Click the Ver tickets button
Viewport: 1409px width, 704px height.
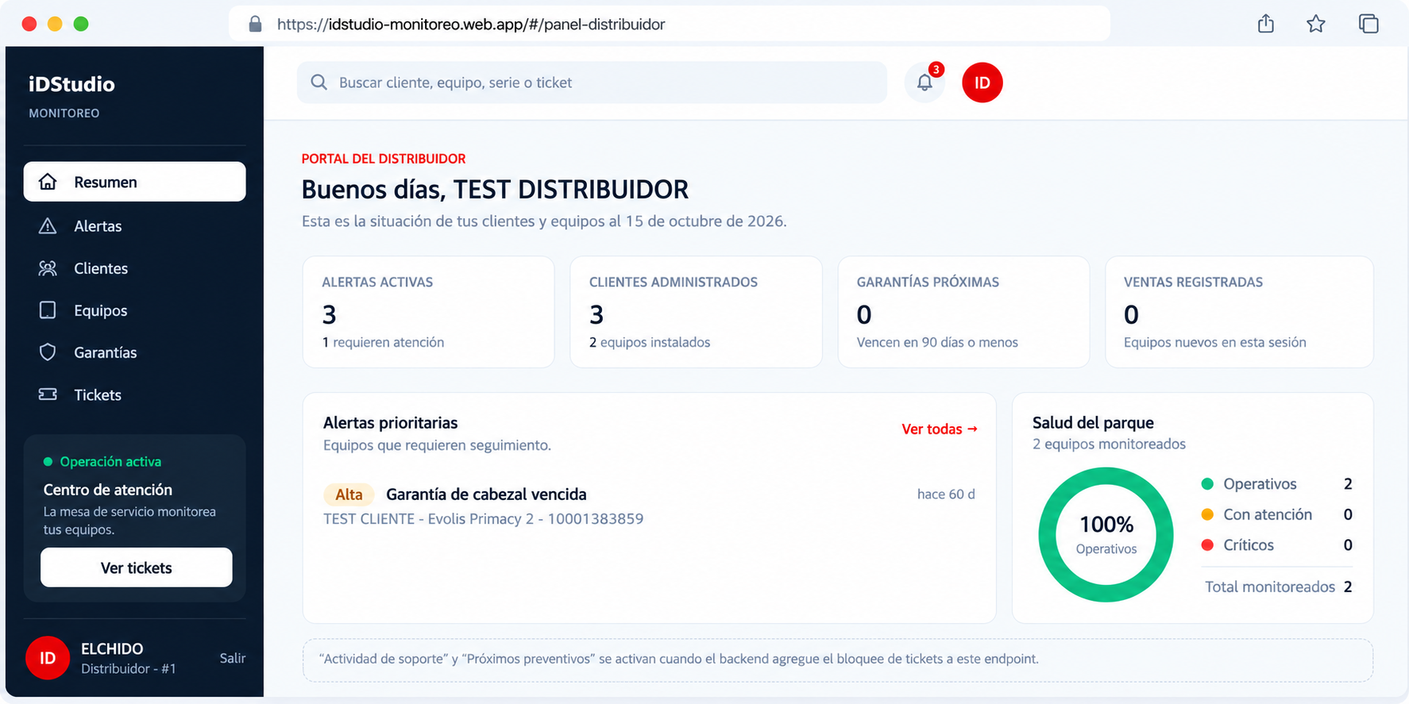(x=137, y=567)
